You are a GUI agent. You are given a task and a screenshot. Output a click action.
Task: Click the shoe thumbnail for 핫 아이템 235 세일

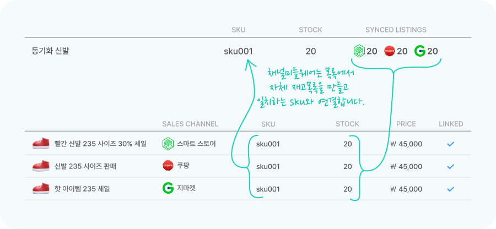[x=41, y=189]
